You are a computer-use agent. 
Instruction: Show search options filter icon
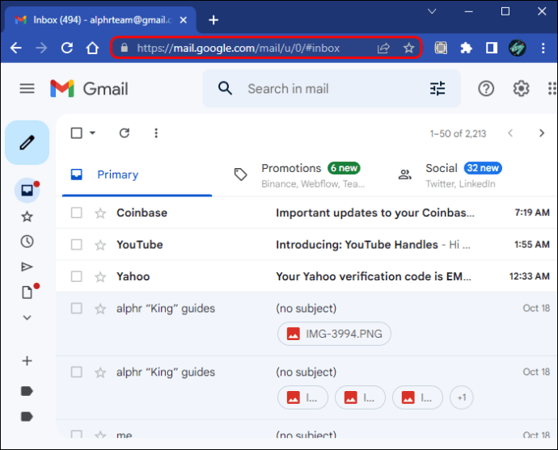[x=438, y=88]
